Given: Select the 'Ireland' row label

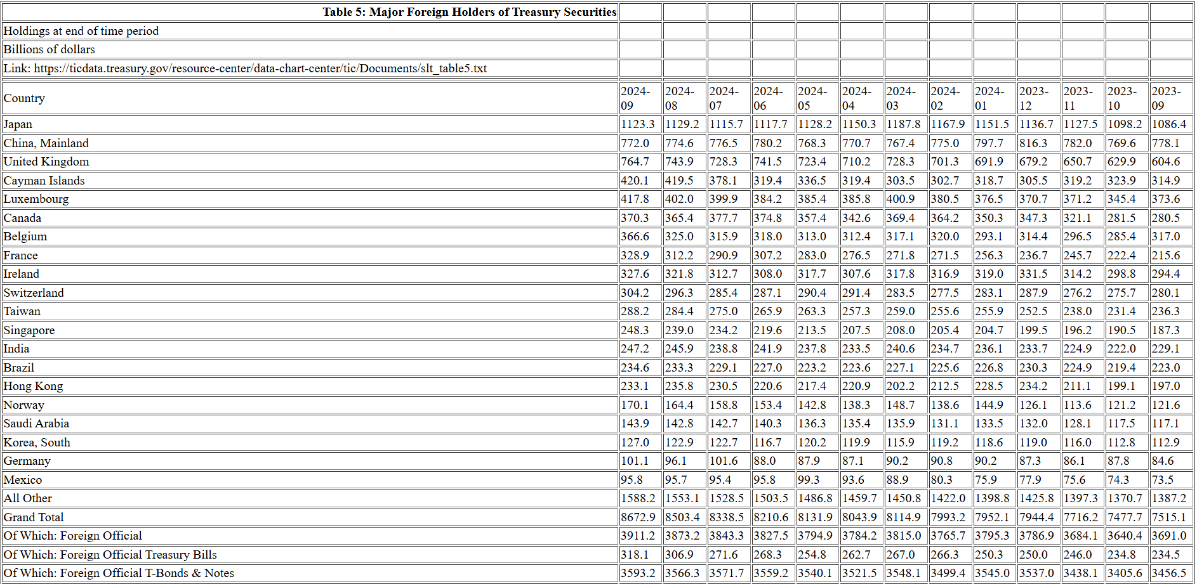Looking at the screenshot, I should point(21,274).
